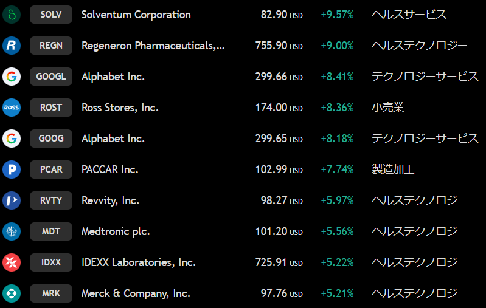Click the 製造加工 sector link
The width and height of the screenshot is (486, 308).
point(393,169)
